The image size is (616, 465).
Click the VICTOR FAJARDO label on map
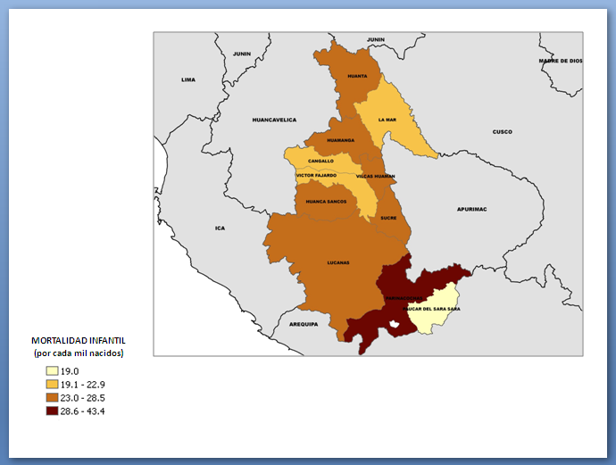(x=316, y=176)
